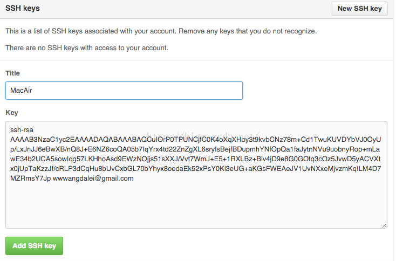Place cursor on ssh-rsa in Key box
The height and width of the screenshot is (261, 396).
coord(22,130)
